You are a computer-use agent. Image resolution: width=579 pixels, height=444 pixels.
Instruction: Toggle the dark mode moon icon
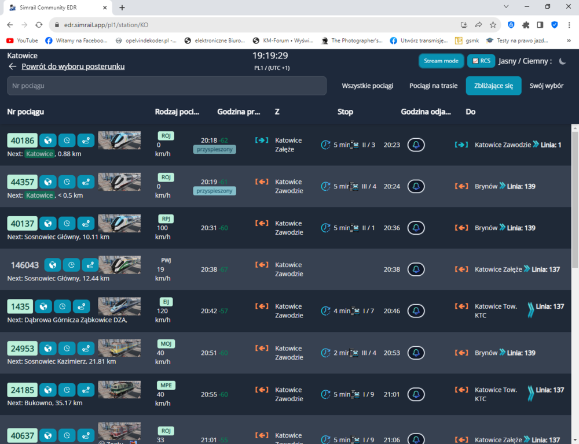[x=562, y=61]
